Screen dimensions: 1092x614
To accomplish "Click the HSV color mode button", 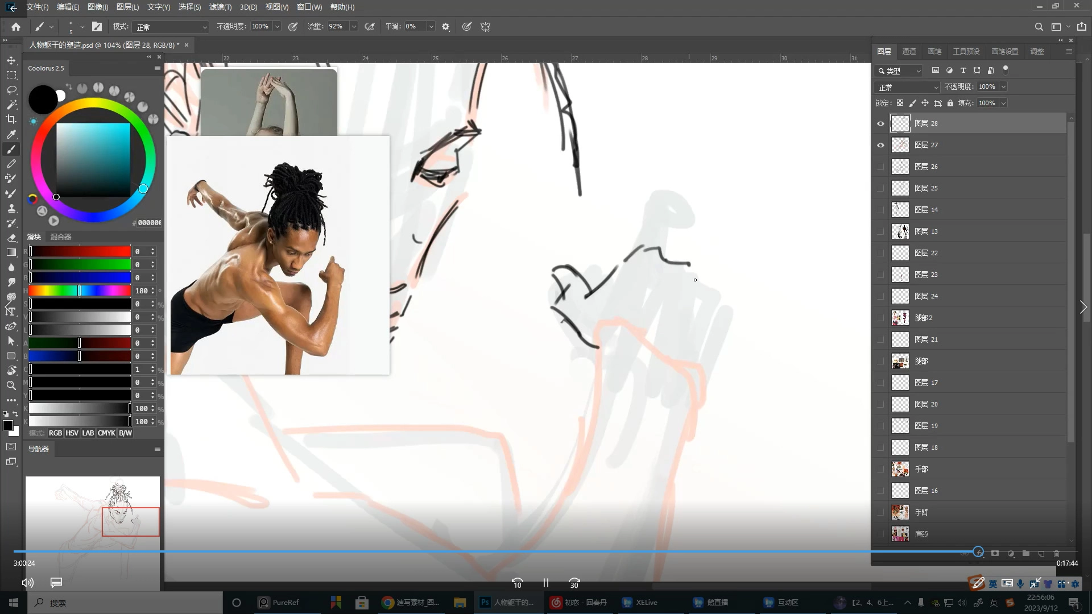I will [72, 433].
